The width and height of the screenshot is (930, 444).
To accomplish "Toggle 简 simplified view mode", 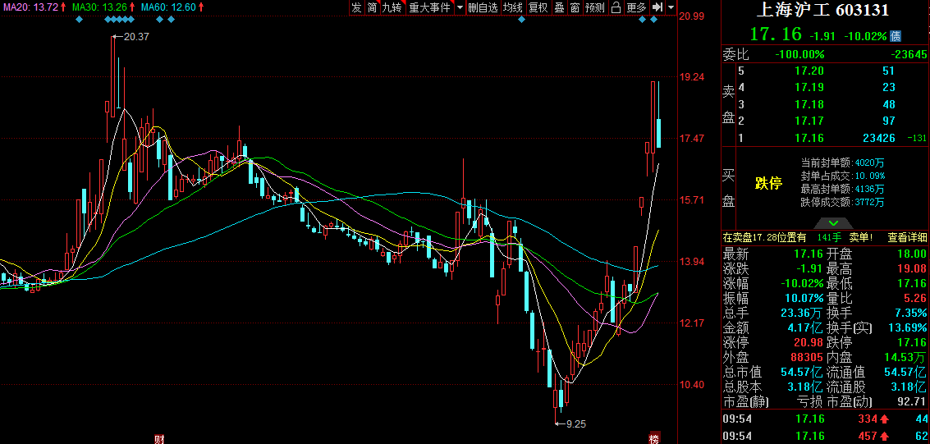I will pos(372,7).
